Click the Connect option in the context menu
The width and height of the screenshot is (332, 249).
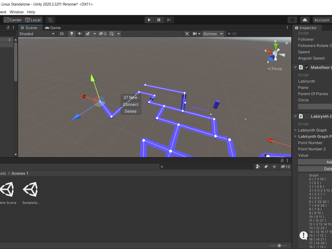click(x=130, y=104)
